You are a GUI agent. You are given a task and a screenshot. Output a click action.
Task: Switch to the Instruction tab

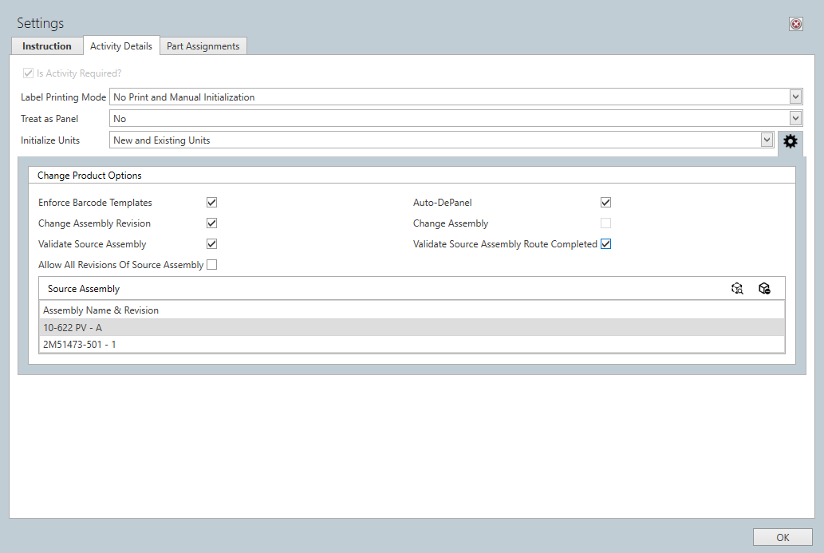coord(46,45)
